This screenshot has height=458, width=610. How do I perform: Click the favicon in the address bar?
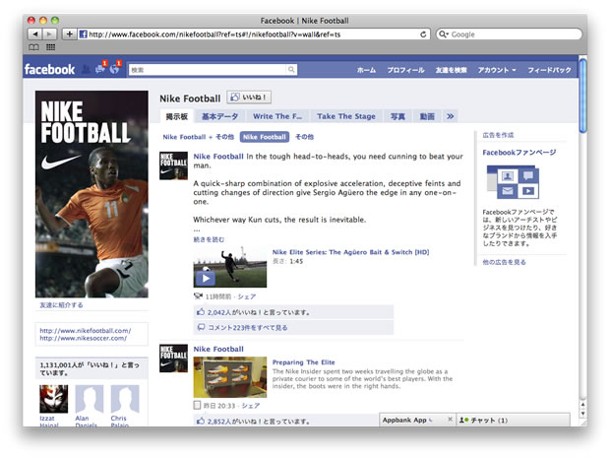83,34
